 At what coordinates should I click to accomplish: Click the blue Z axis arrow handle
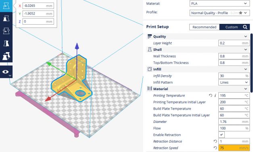click(x=77, y=46)
